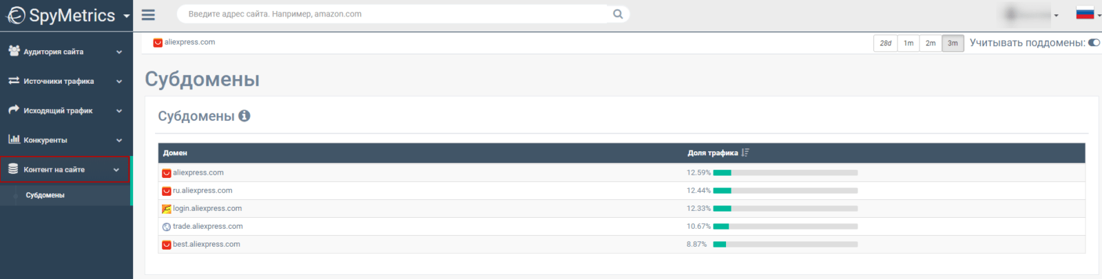Click the SpyMetrics logo
Screen dimensions: 1102x279
[61, 15]
